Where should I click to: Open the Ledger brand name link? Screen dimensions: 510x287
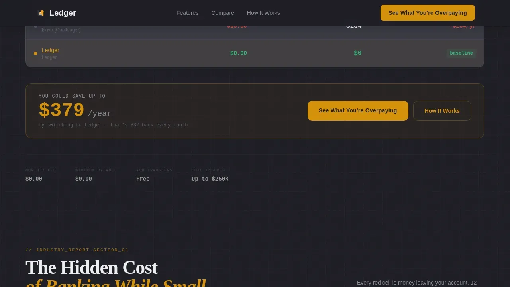[63, 13]
